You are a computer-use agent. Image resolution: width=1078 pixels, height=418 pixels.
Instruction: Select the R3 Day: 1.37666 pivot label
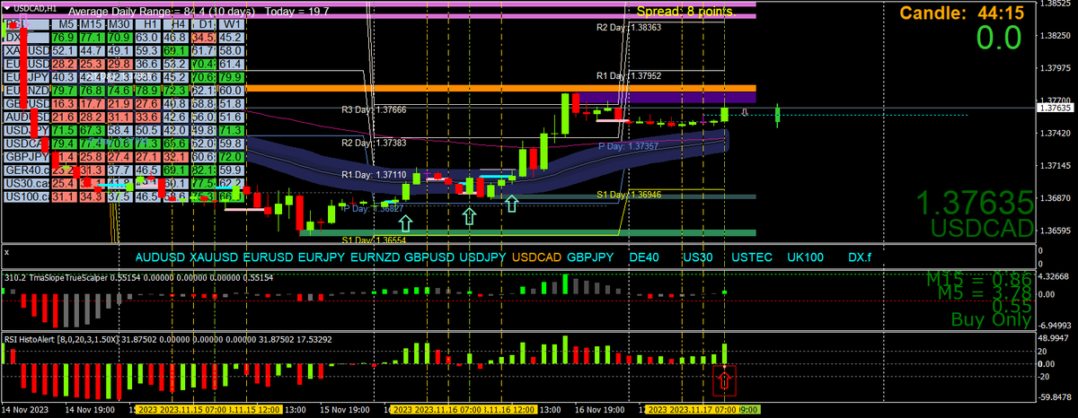pos(374,109)
